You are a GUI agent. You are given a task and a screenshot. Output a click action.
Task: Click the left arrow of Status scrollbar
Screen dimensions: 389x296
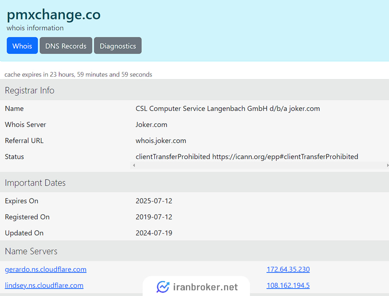click(134, 165)
